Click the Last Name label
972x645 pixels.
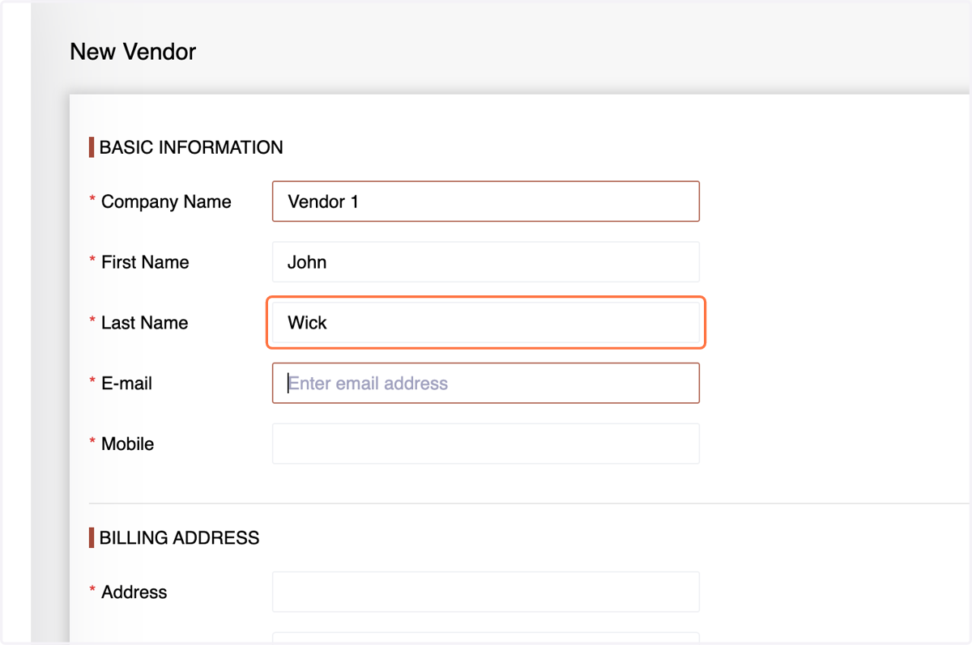click(x=144, y=323)
